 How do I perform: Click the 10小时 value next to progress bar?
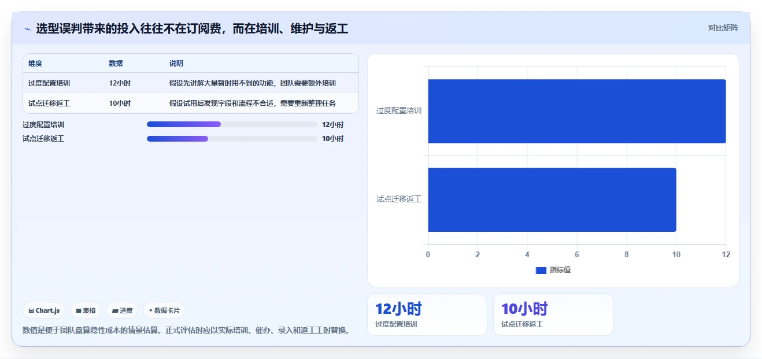[333, 139]
